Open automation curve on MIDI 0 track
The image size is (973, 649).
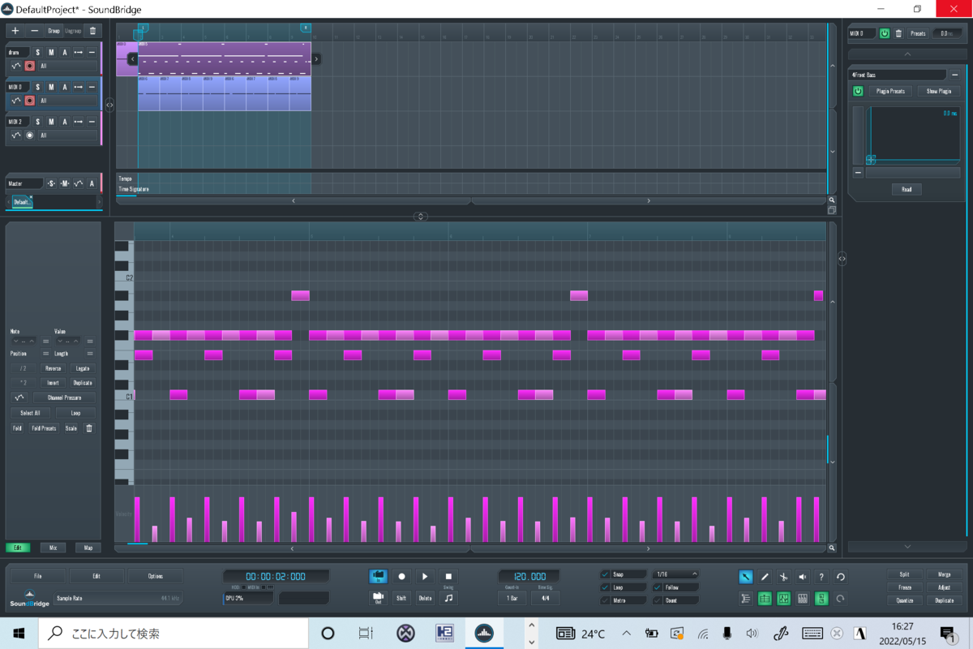15,101
